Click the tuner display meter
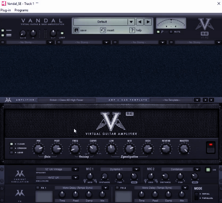Image resolution: width=222 pixels, height=203 pixels. (171, 23)
